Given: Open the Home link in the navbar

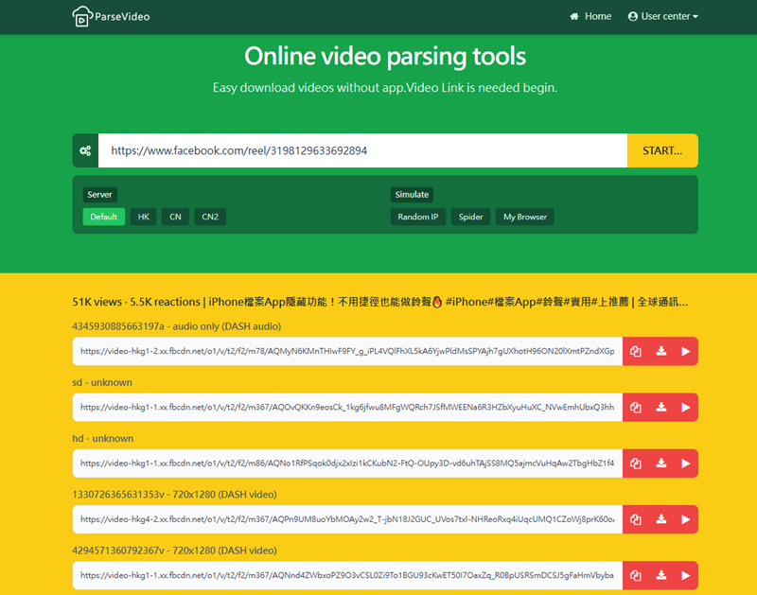Looking at the screenshot, I should (x=590, y=16).
